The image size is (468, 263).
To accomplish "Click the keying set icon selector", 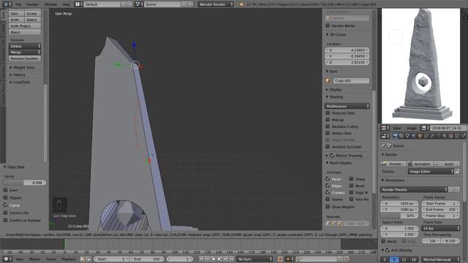I will pos(290,259).
